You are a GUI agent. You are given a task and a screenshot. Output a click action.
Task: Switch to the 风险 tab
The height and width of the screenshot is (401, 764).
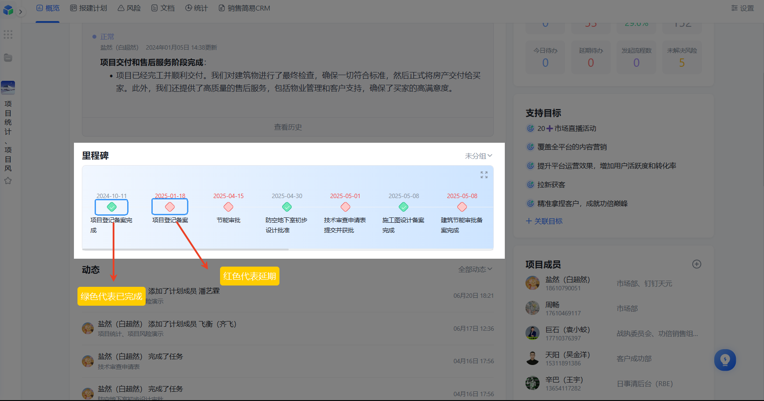pos(129,8)
